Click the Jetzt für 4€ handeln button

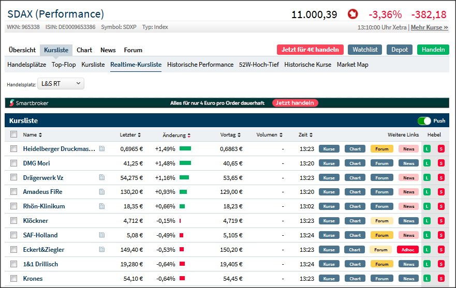(310, 50)
